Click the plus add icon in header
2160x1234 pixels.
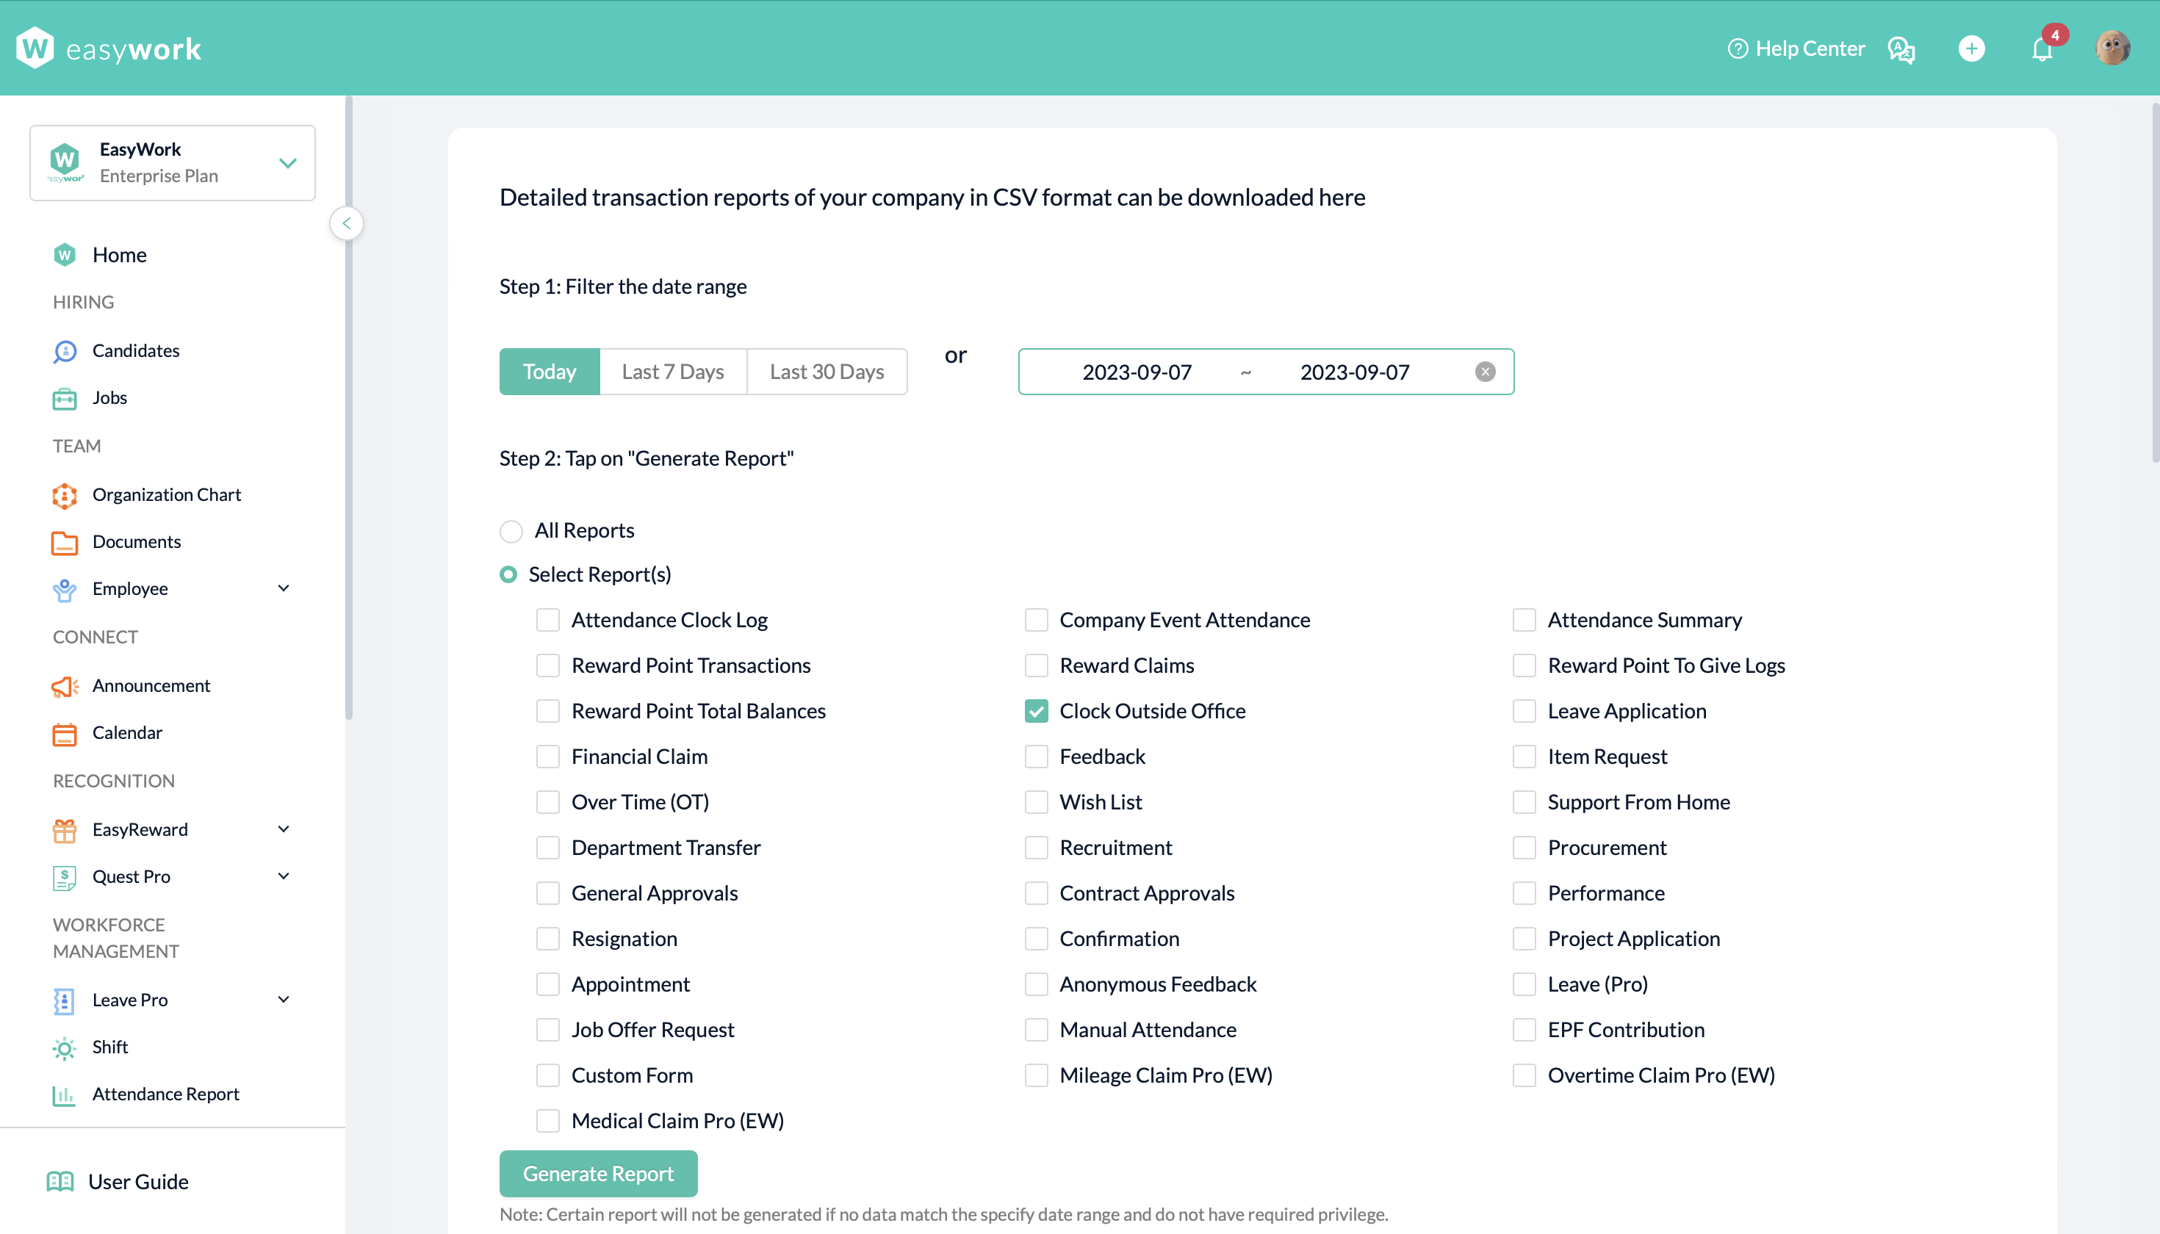pyautogui.click(x=1972, y=48)
